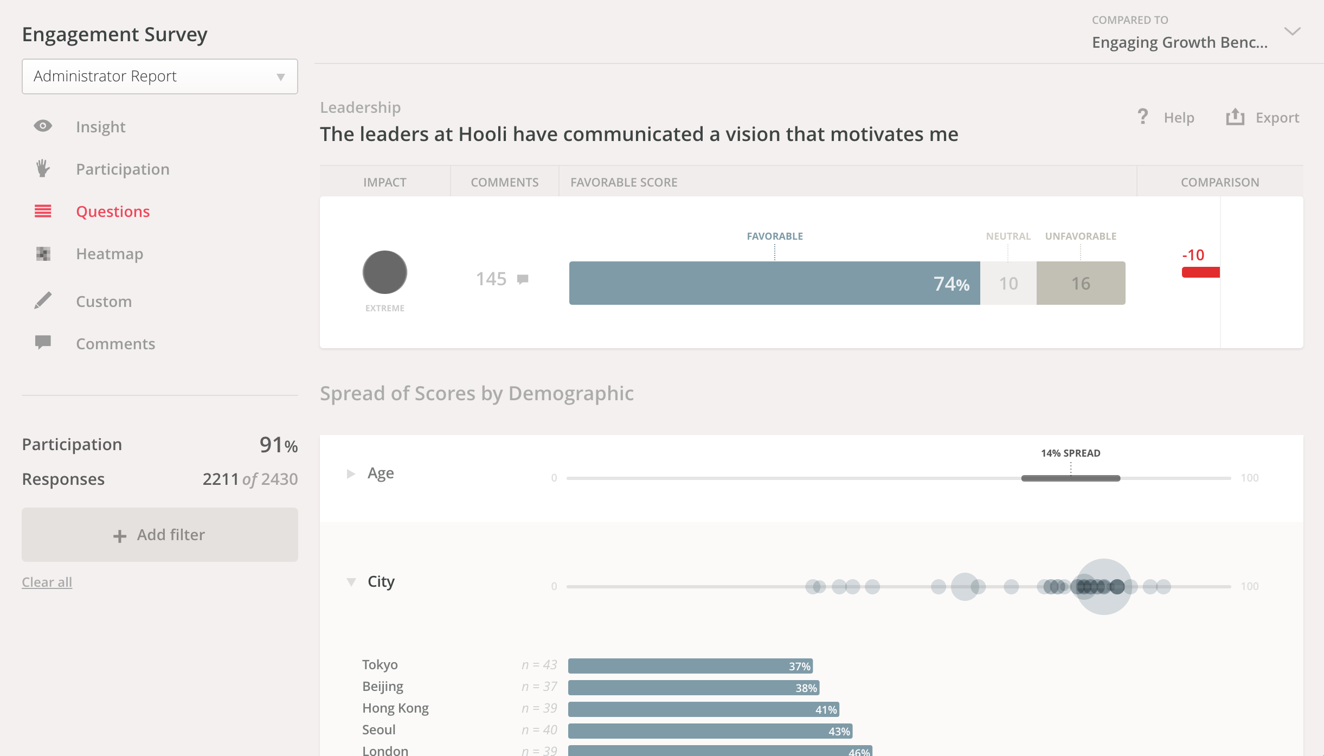Click the Add filter button
This screenshot has width=1324, height=756.
160,535
